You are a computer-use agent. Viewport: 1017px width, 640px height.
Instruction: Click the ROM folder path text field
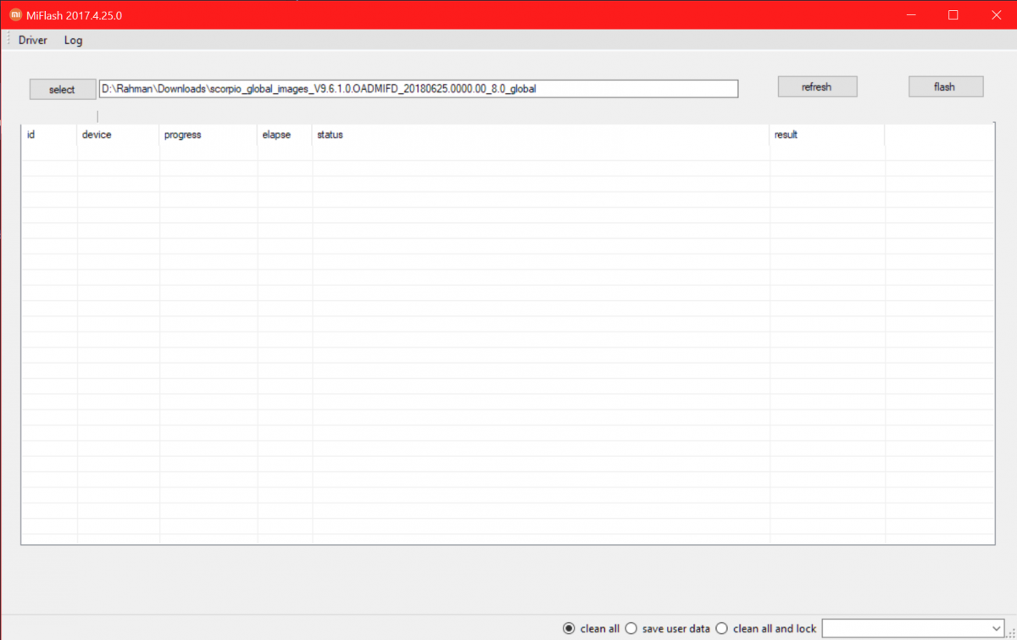(x=419, y=88)
